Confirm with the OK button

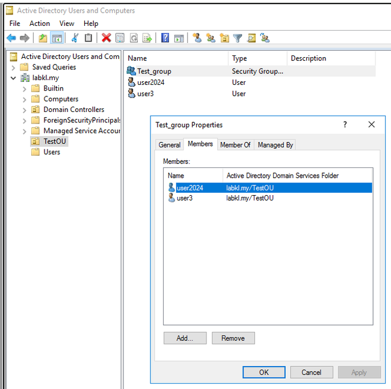pyautogui.click(x=264, y=372)
